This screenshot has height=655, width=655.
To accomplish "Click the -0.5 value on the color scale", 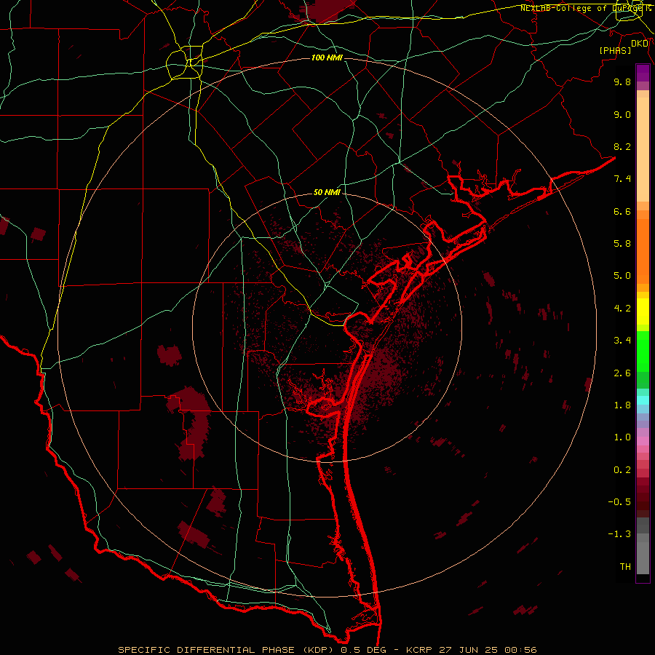I will point(619,502).
